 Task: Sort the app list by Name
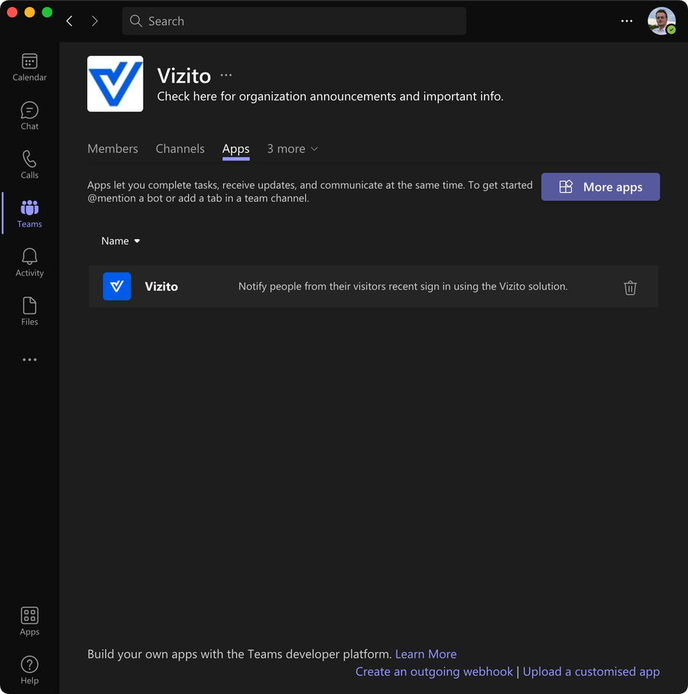tap(121, 241)
